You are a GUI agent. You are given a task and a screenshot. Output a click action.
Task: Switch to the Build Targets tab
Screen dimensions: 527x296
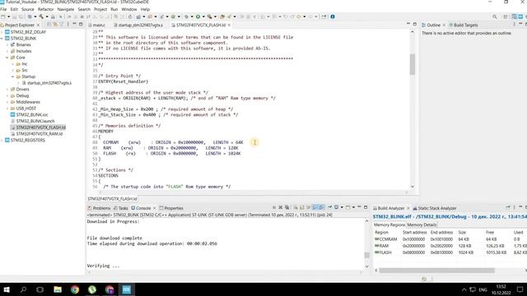[x=464, y=25]
